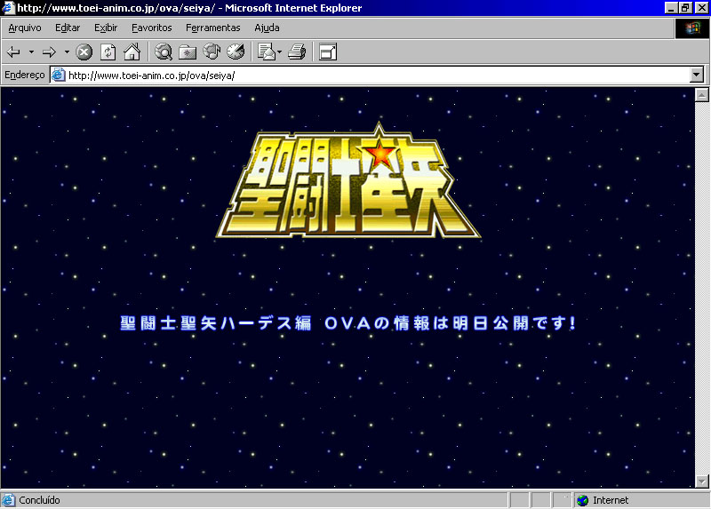Image resolution: width=711 pixels, height=509 pixels.
Task: Open the Favoritos menu
Action: click(152, 28)
